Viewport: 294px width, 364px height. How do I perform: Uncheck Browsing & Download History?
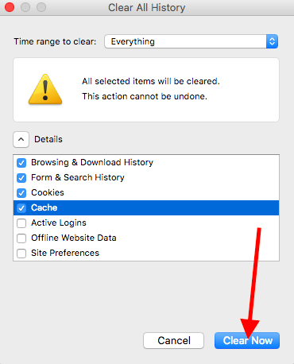pyautogui.click(x=21, y=163)
